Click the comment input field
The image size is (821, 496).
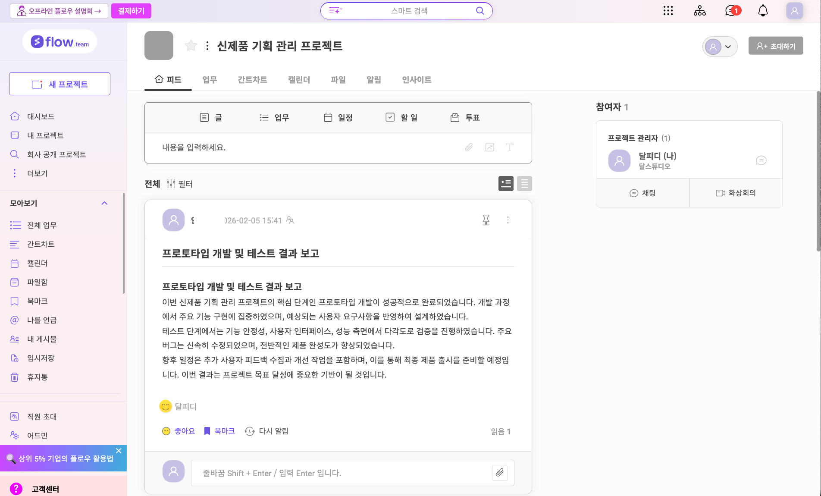pyautogui.click(x=341, y=473)
